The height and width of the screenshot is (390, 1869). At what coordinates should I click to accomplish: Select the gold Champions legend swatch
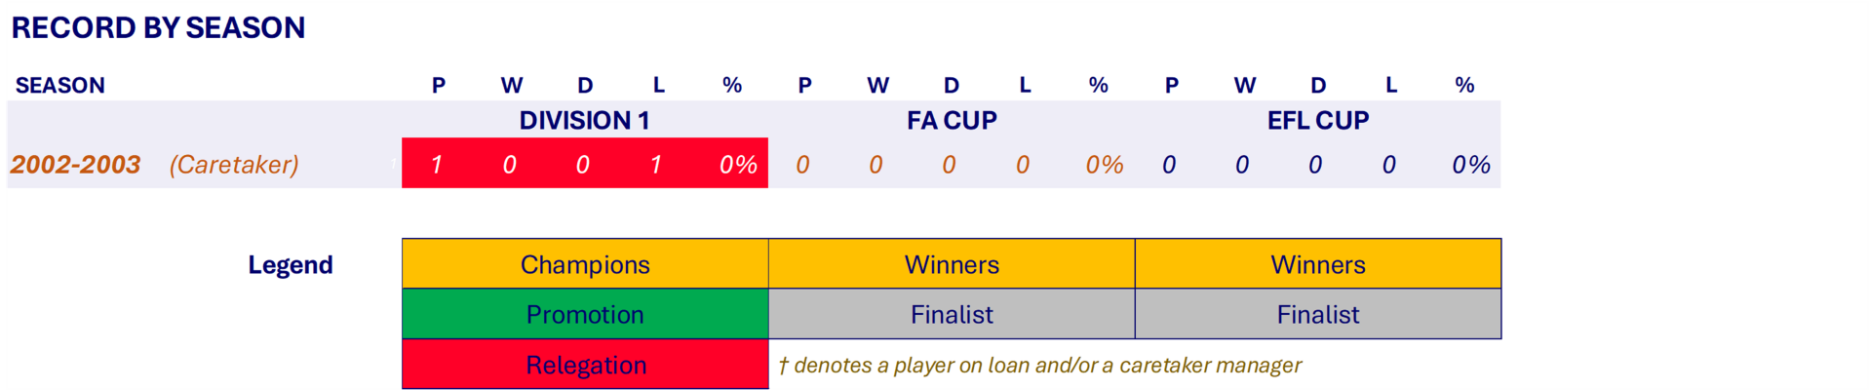pos(585,265)
